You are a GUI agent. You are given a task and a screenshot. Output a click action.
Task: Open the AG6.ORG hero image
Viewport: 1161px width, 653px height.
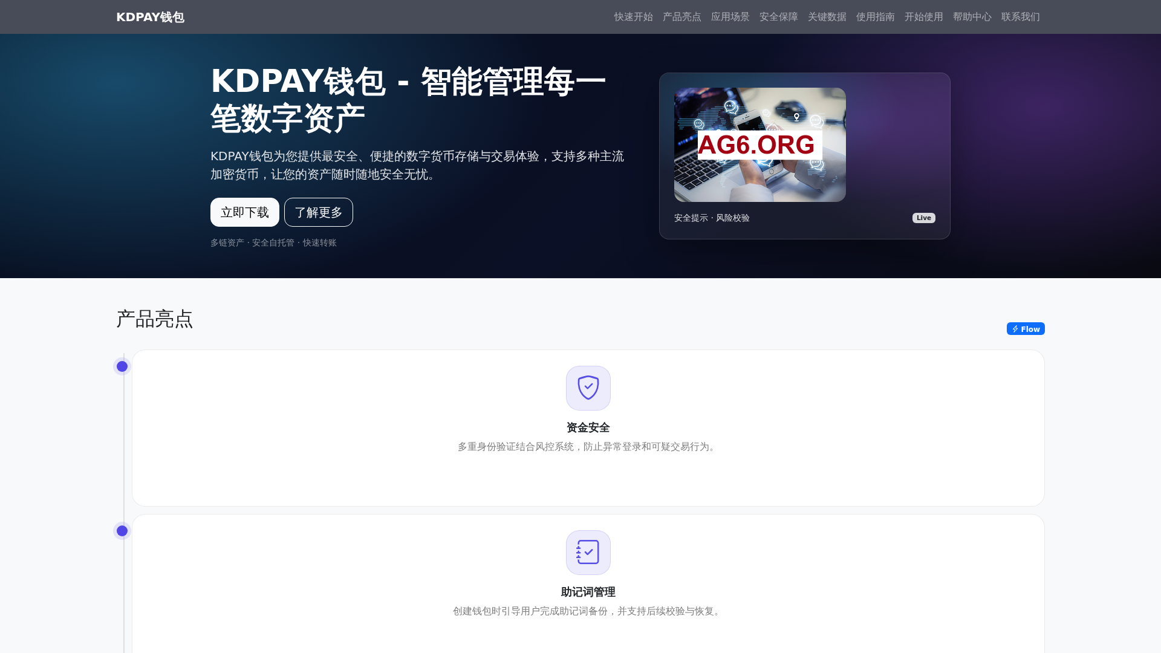760,145
